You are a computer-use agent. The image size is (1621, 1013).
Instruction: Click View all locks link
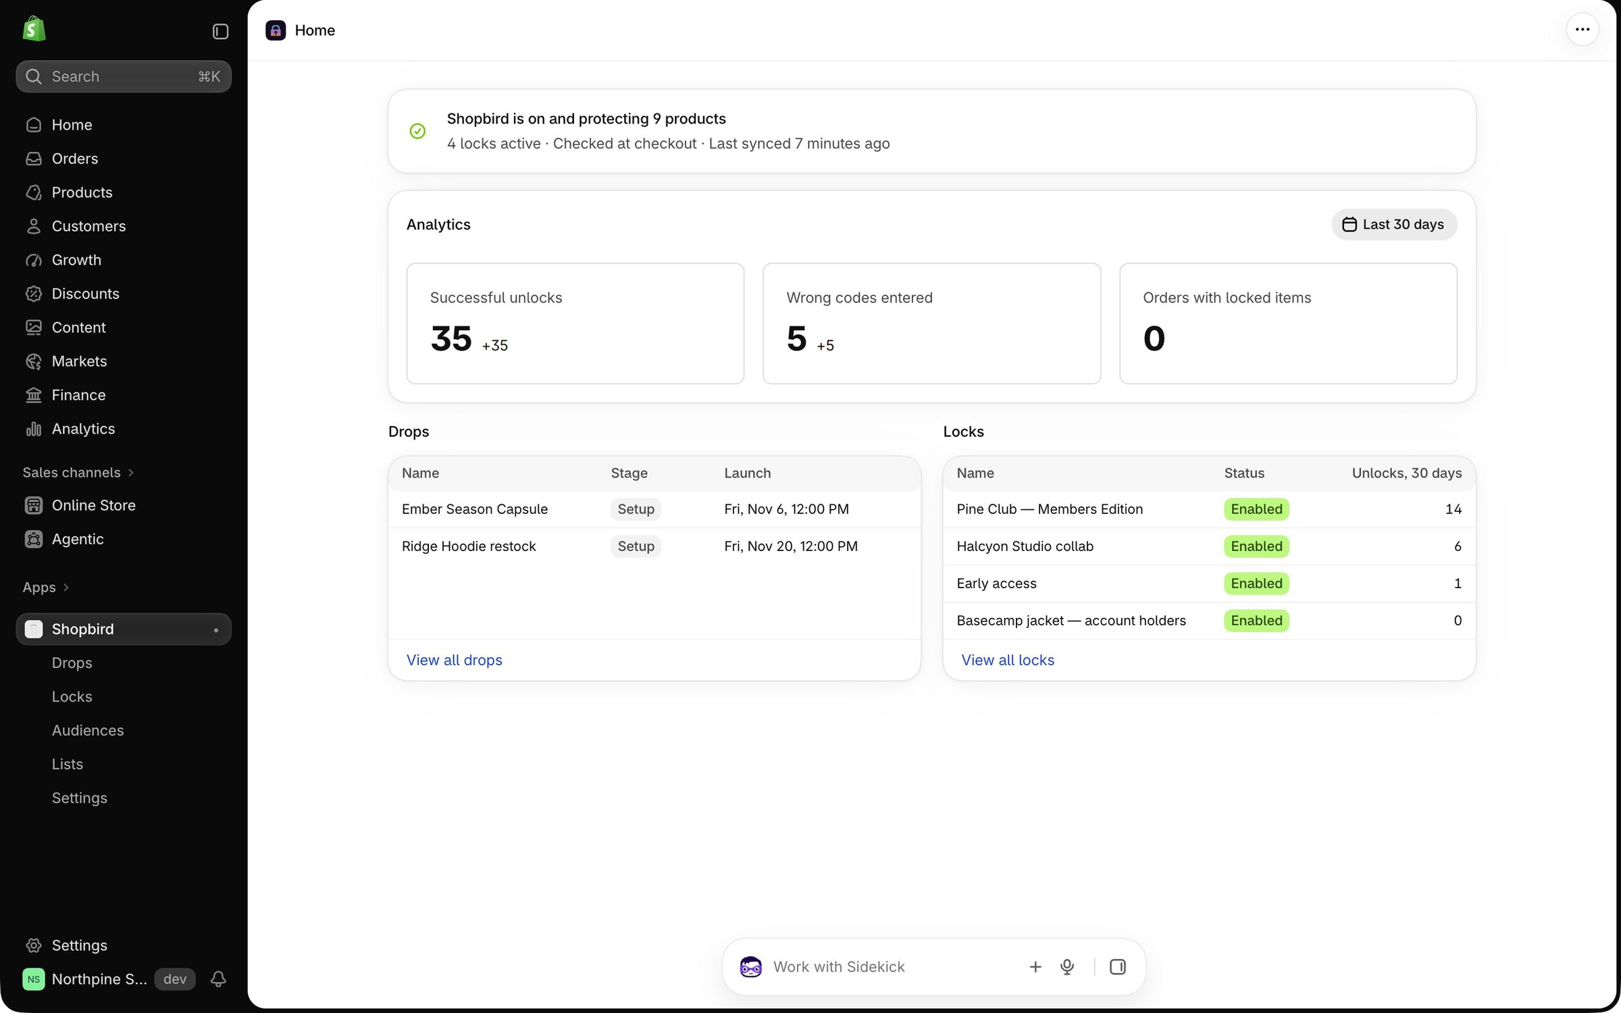(1008, 660)
